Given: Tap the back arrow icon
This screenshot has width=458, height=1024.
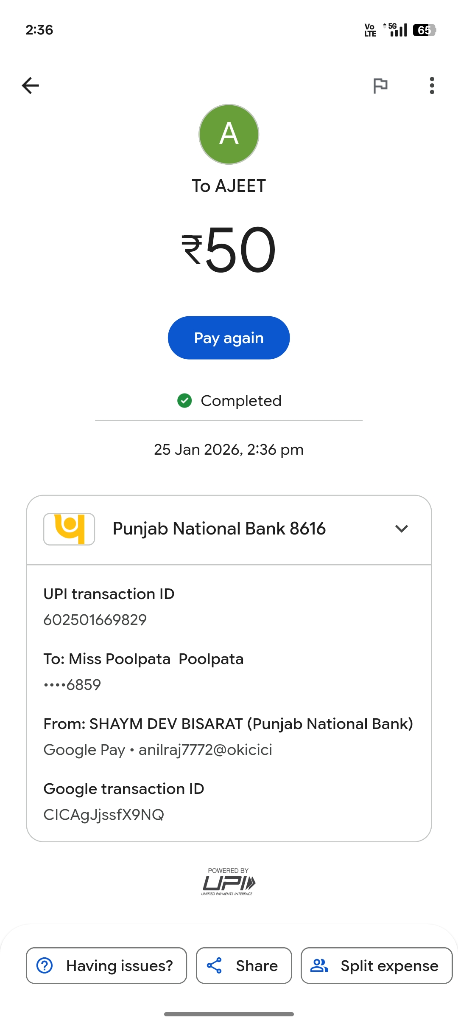Looking at the screenshot, I should point(31,86).
